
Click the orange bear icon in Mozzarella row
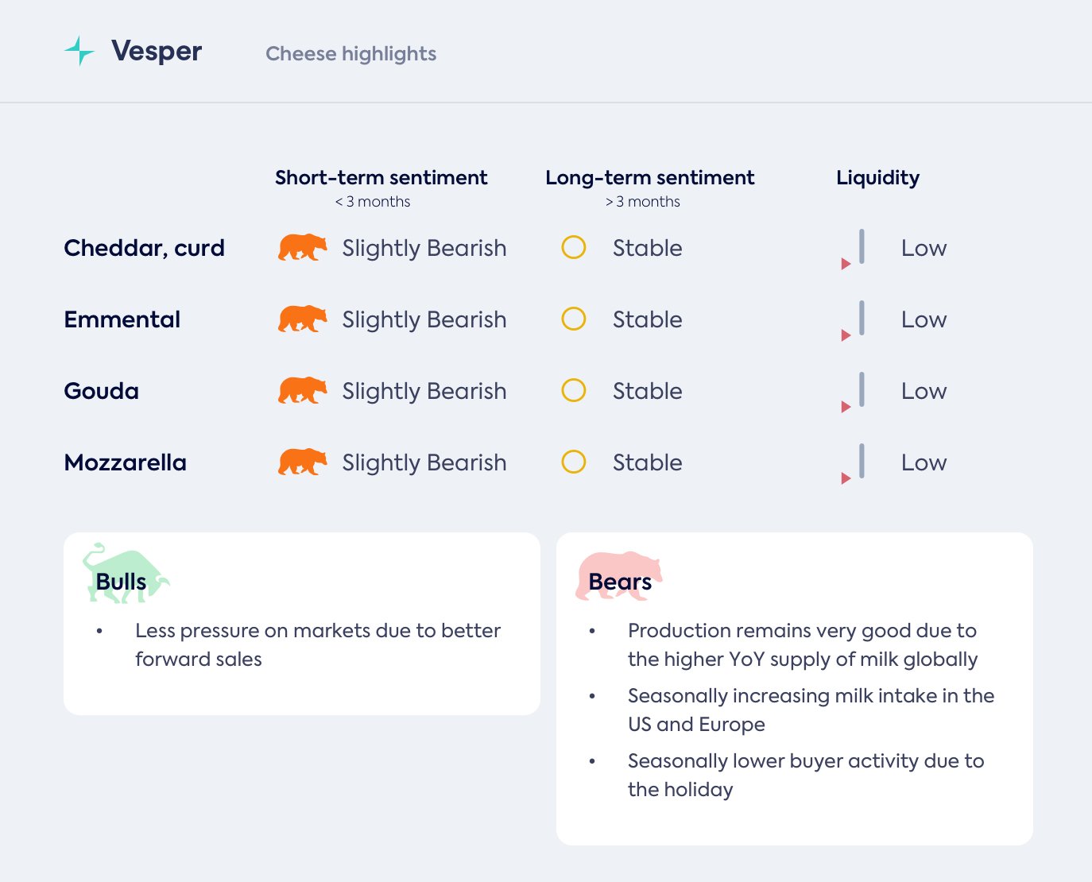coord(302,462)
